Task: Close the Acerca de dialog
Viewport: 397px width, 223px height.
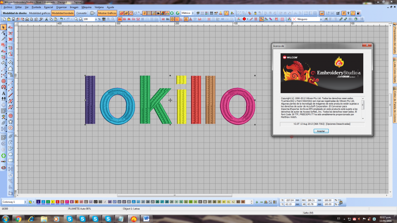Action: pyautogui.click(x=366, y=45)
